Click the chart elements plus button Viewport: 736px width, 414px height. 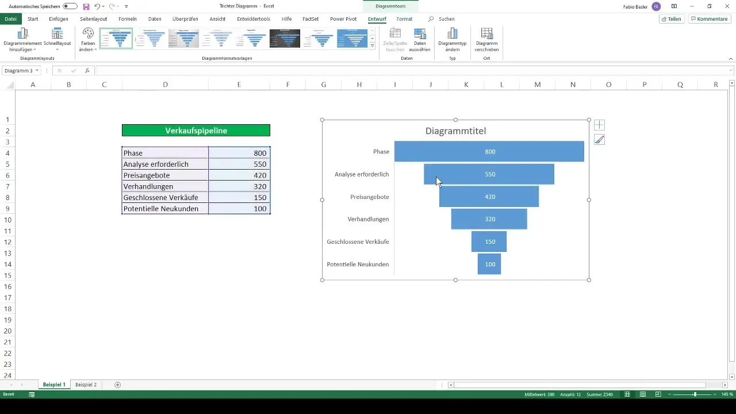click(x=599, y=125)
